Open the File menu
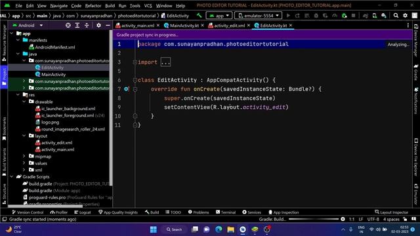 point(19,5)
